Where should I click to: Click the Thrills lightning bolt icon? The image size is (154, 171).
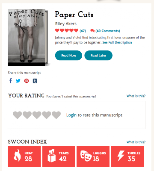(x=121, y=156)
